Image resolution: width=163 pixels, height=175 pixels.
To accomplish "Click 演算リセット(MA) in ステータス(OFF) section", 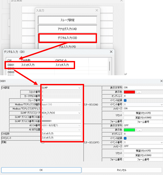I will click(143, 155).
